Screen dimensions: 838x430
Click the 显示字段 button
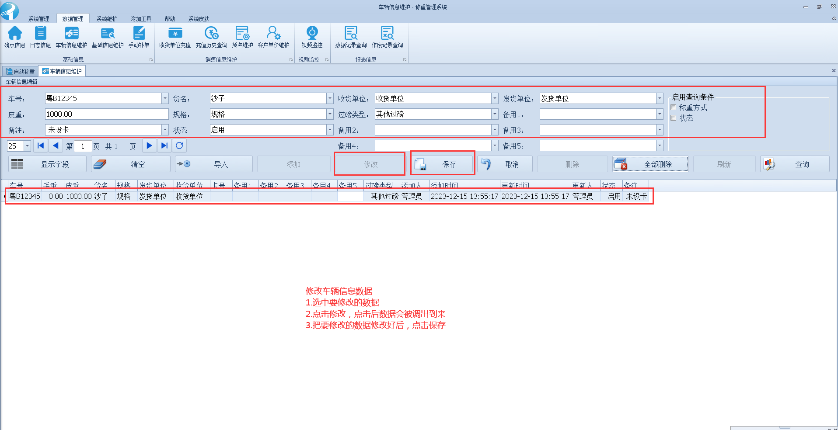pyautogui.click(x=47, y=164)
